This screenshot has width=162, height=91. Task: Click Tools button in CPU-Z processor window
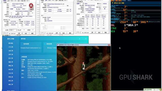[x=19, y=33]
